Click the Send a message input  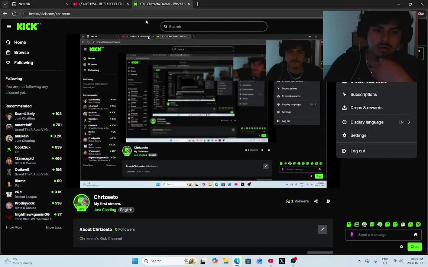coord(383,235)
